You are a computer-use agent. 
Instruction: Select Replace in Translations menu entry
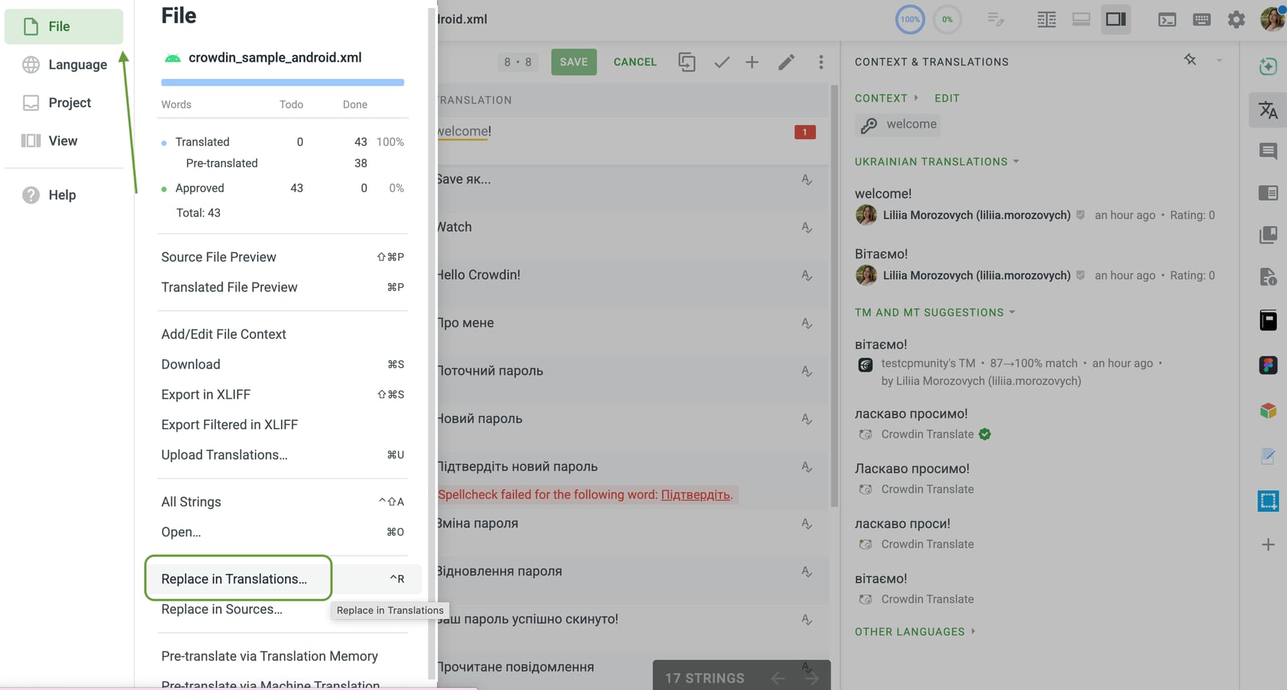coord(282,579)
